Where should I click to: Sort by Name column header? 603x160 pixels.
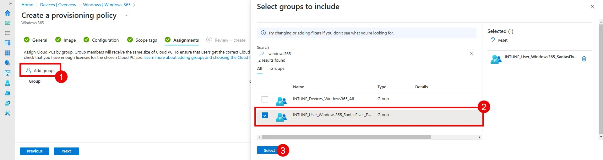(x=298, y=87)
